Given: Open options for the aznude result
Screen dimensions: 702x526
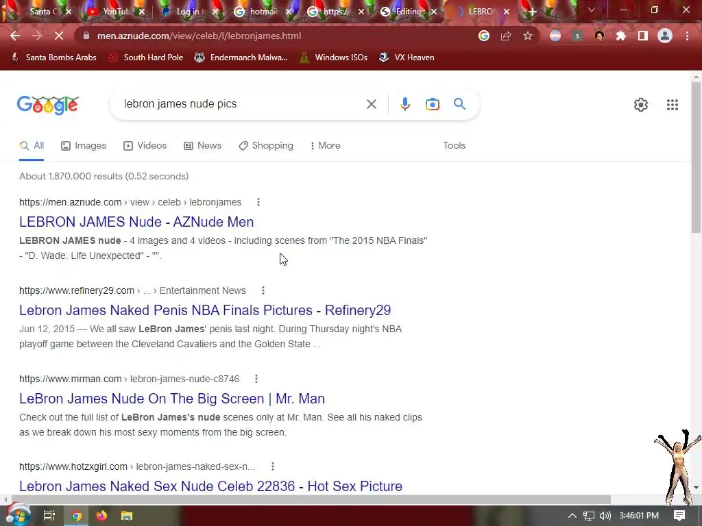Looking at the screenshot, I should pos(258,202).
